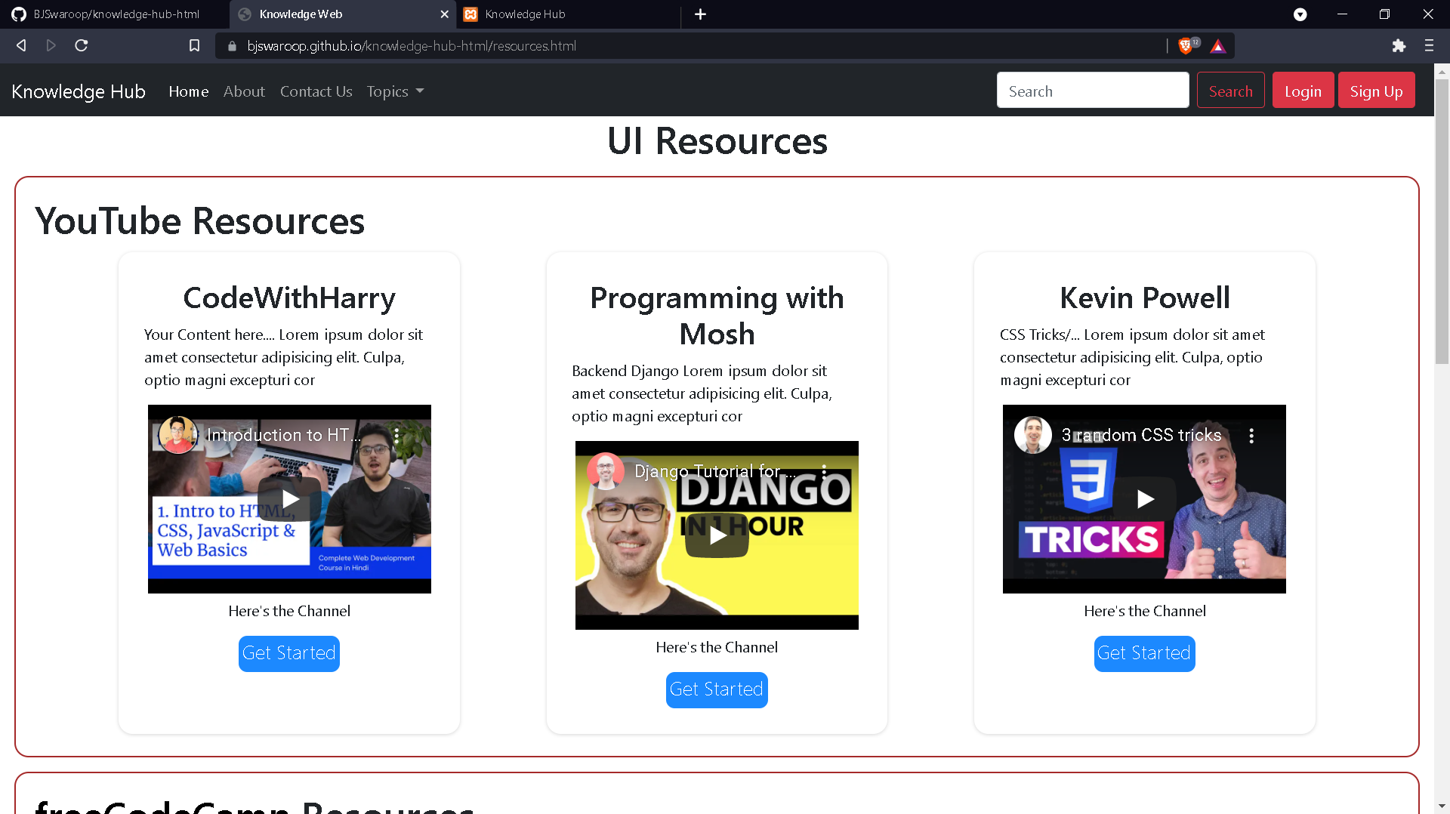1450x814 pixels.
Task: Click the Mosh channel avatar on video
Action: coord(606,471)
